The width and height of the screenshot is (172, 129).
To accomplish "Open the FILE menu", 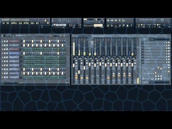I will [x=4, y=23].
